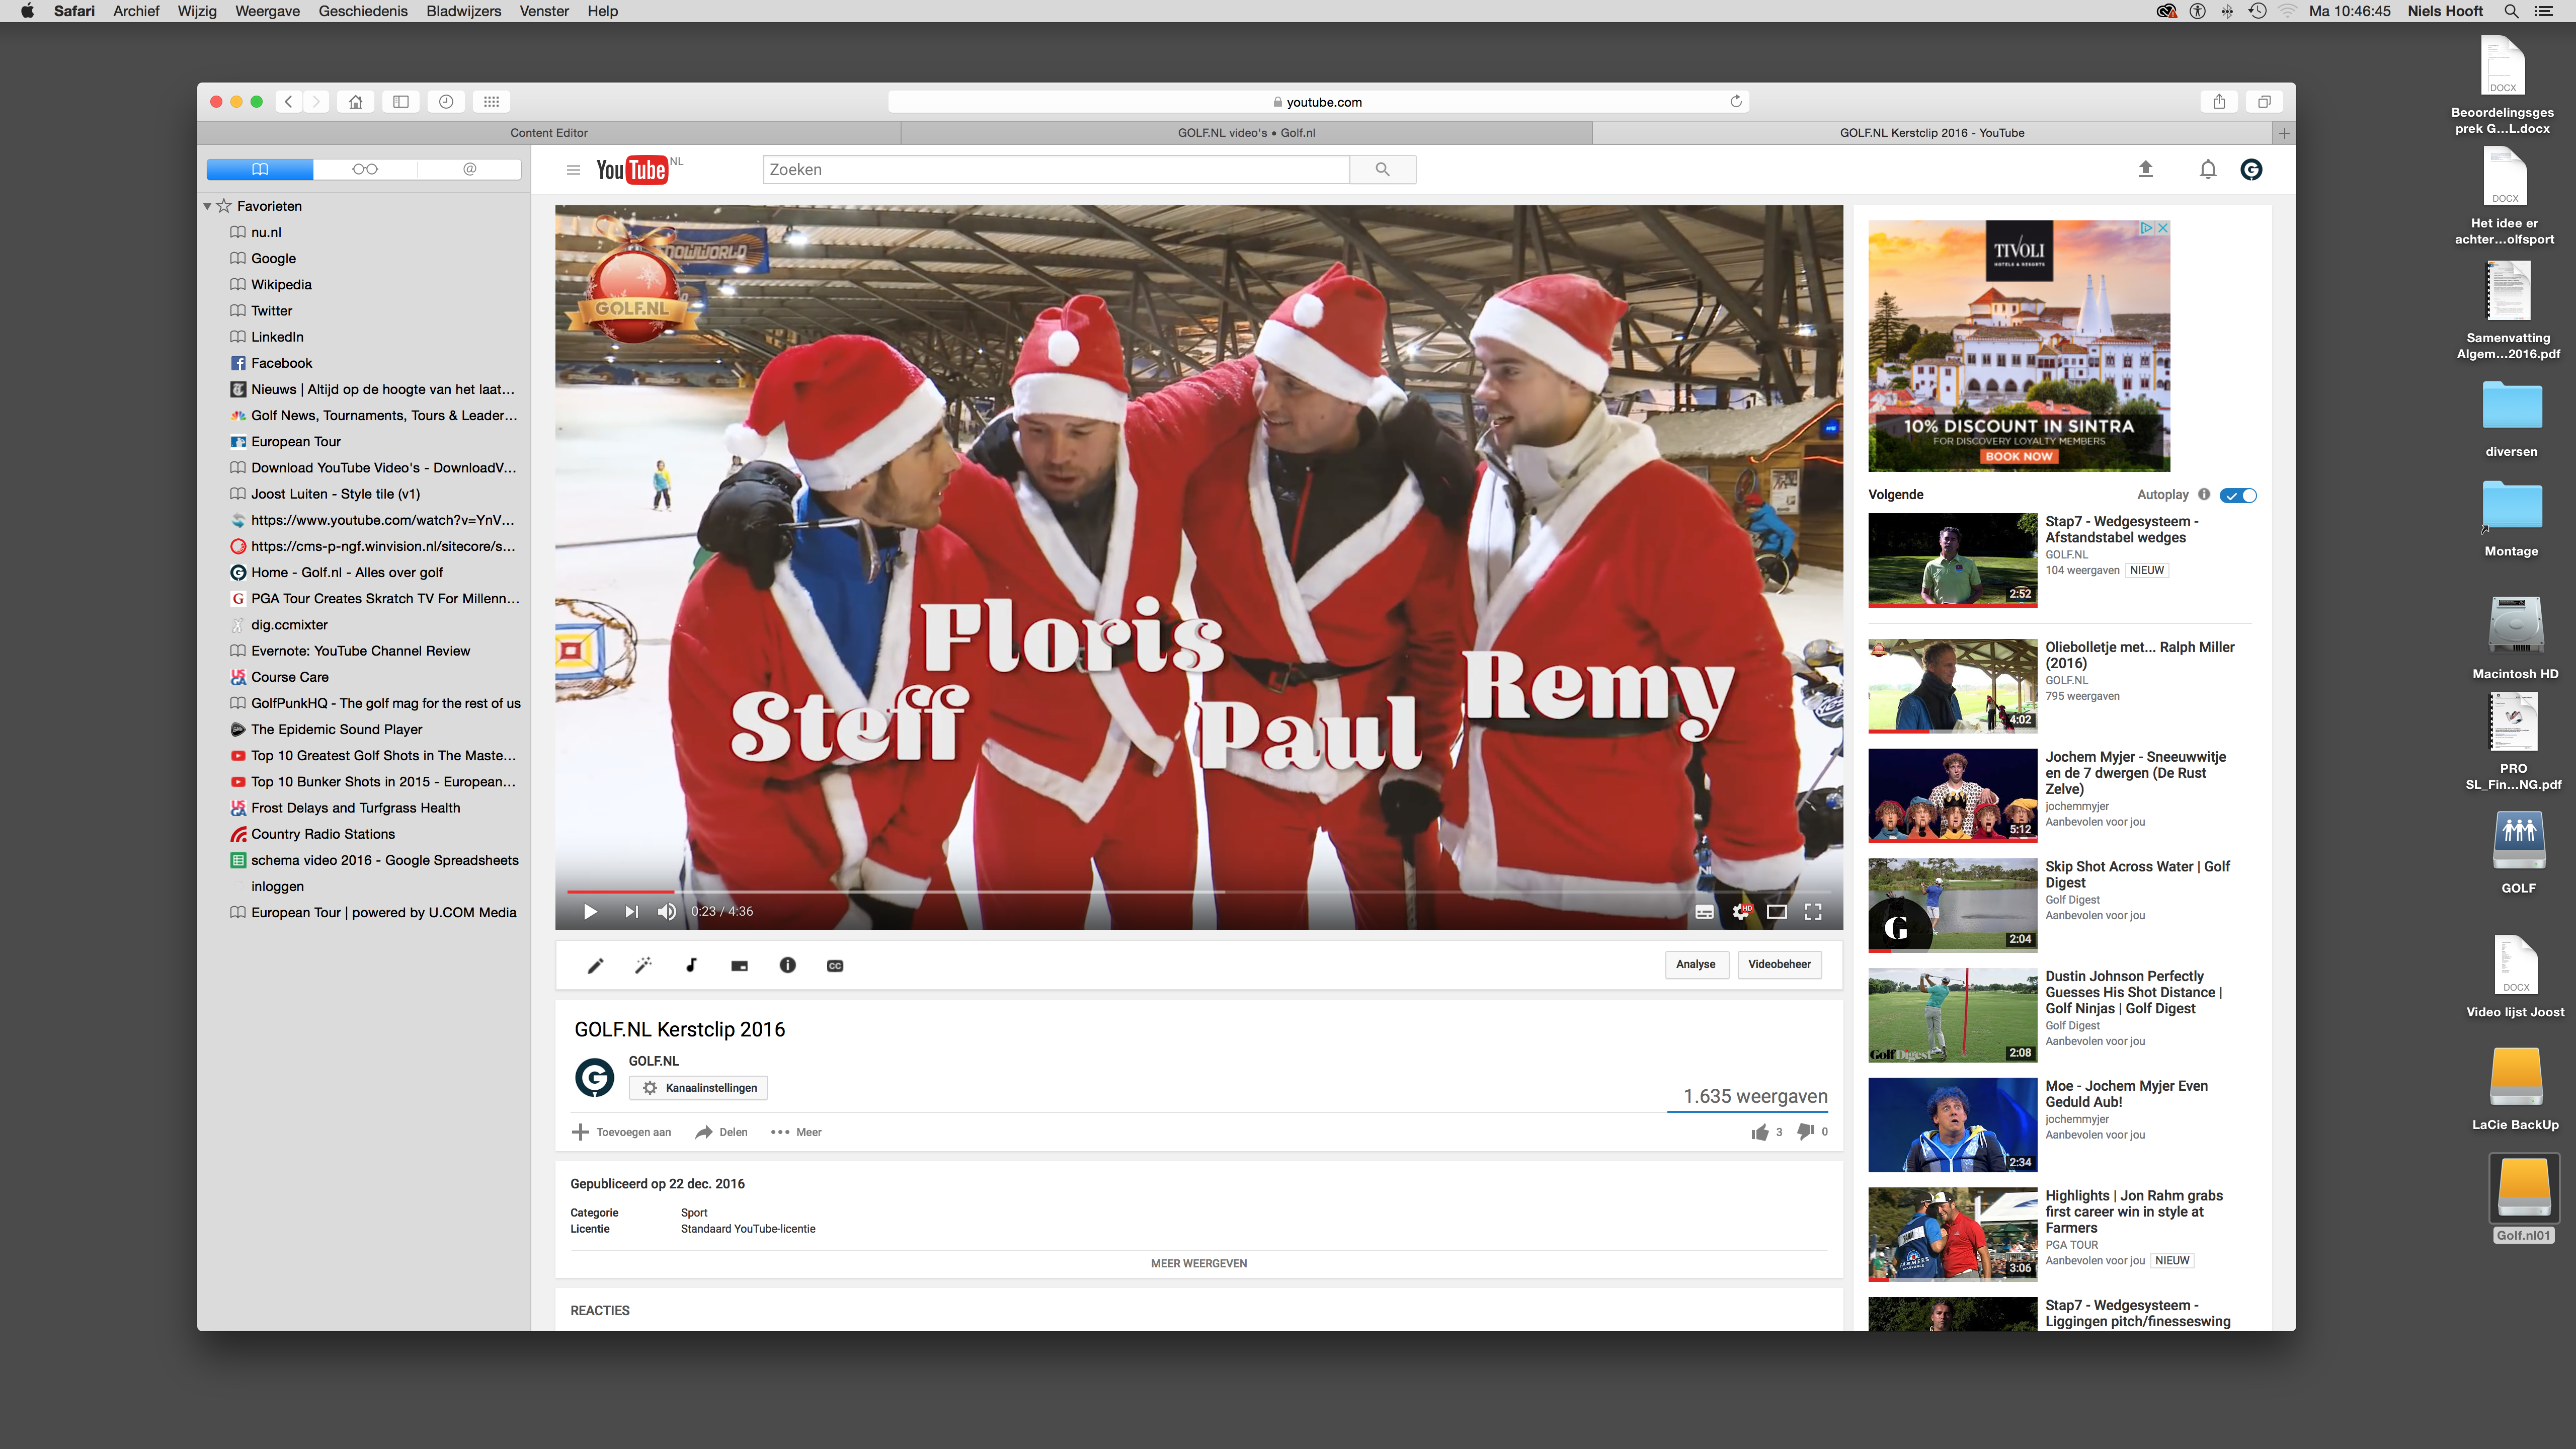
Task: Toggle theater mode in player
Action: (1777, 911)
